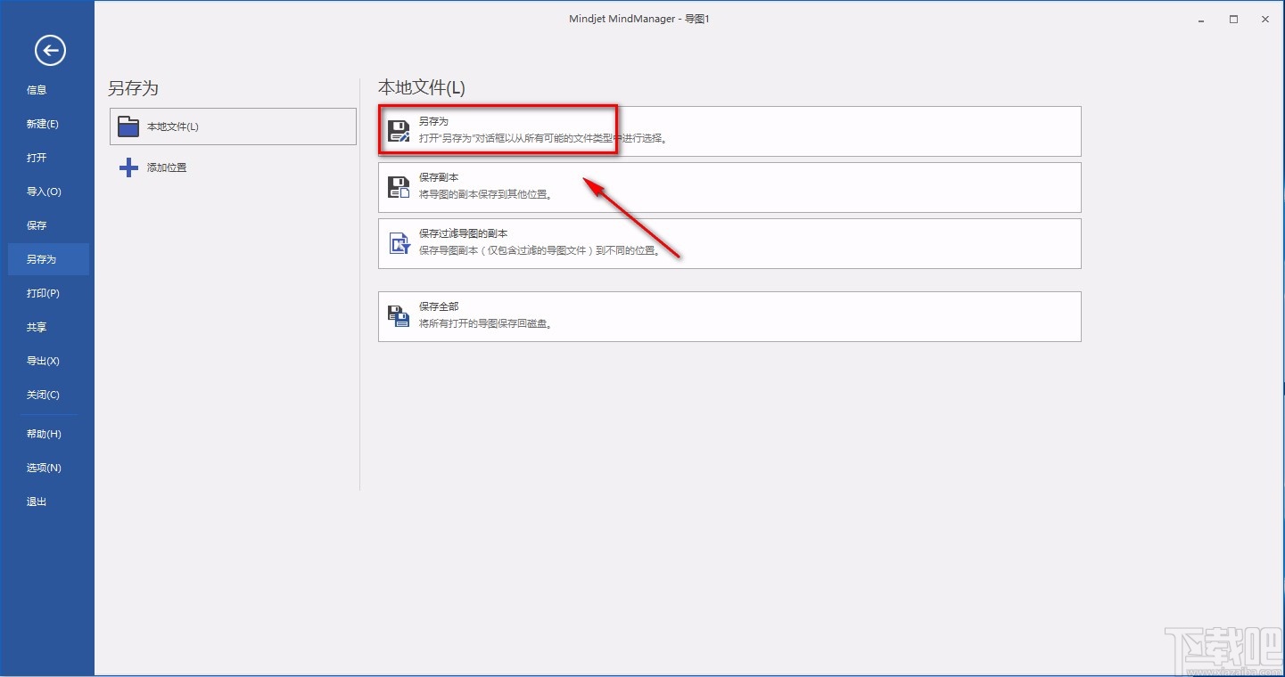Minimize the MindManager window

pos(1201,19)
